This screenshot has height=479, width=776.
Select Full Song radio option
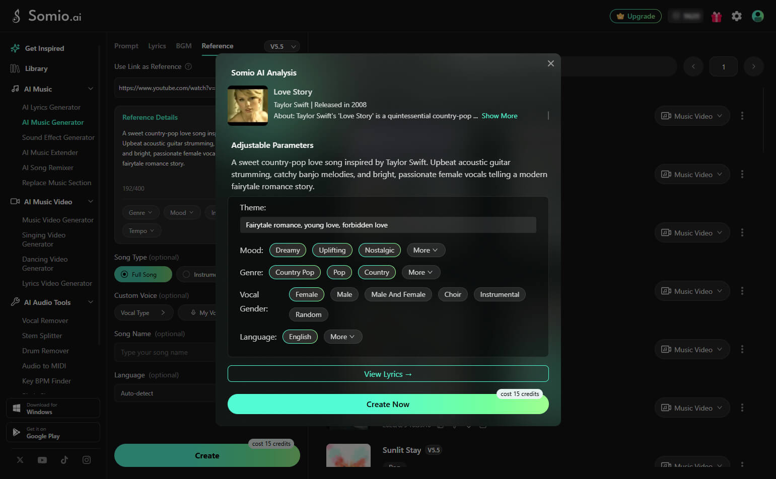pyautogui.click(x=143, y=274)
